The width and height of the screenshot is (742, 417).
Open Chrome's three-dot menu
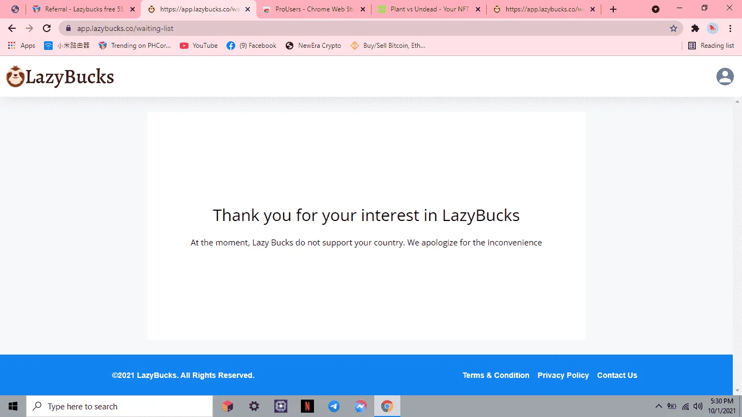[x=730, y=28]
